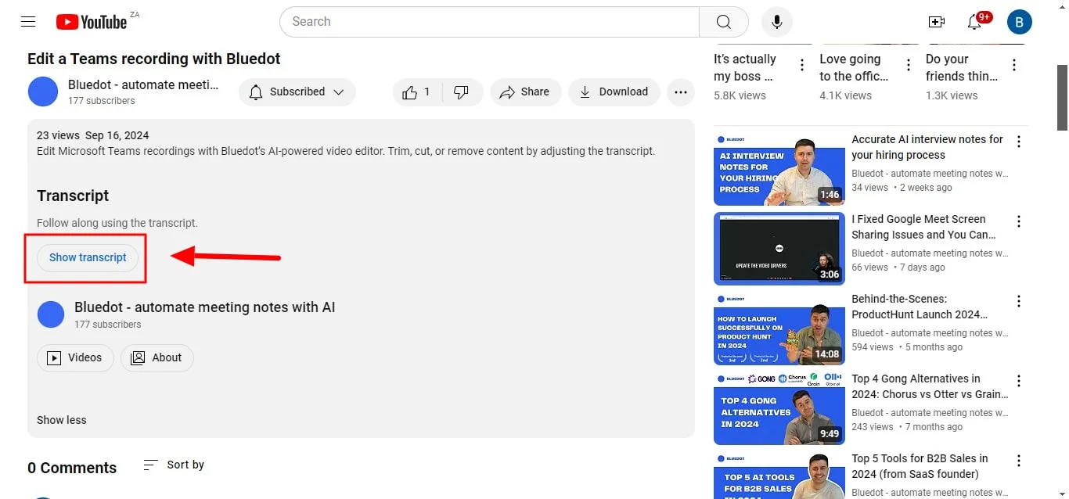The height and width of the screenshot is (499, 1069).
Task: Open 'It's actually my boss' video title
Action: pyautogui.click(x=745, y=67)
